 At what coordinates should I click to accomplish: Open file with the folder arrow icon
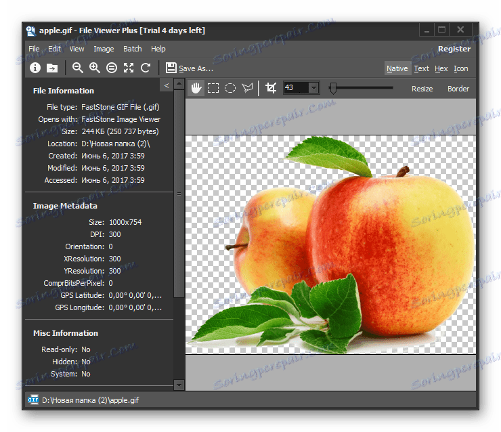pos(52,68)
